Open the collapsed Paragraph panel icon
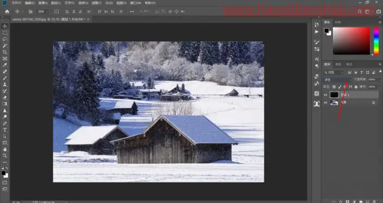The height and width of the screenshot is (203, 383). click(x=317, y=66)
